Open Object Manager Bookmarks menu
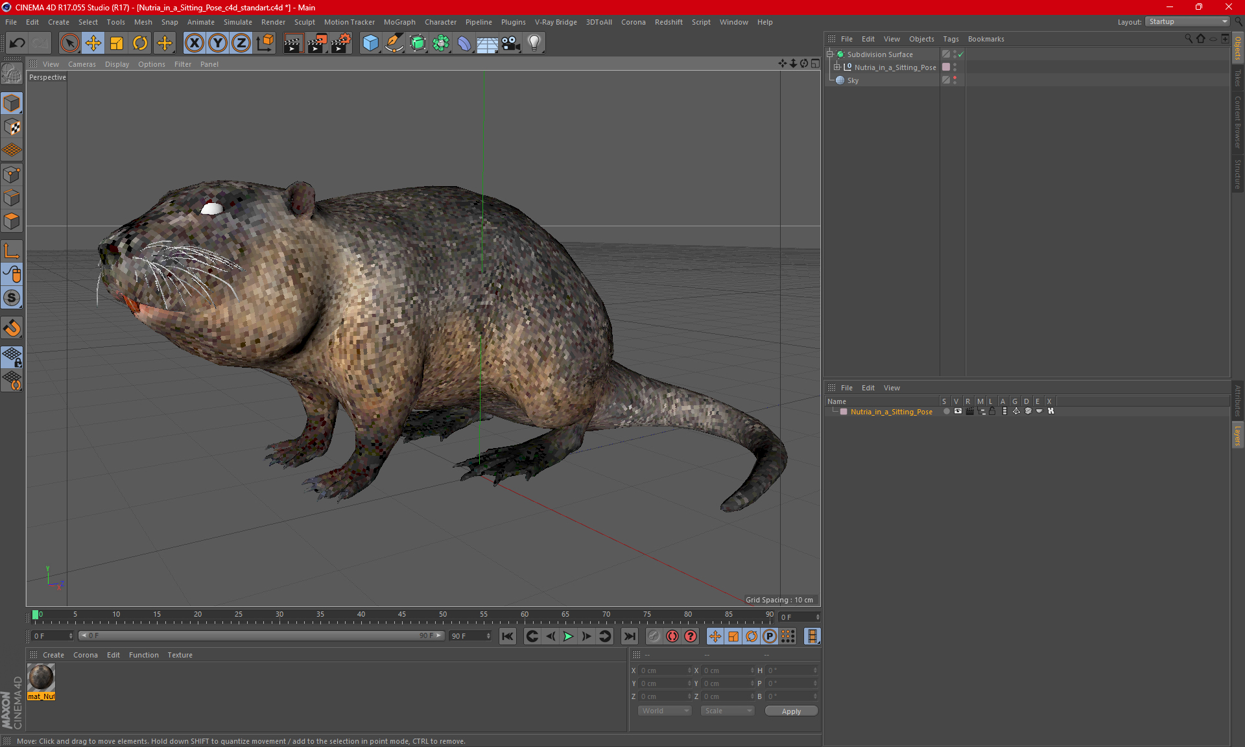Image resolution: width=1245 pixels, height=747 pixels. pos(986,39)
